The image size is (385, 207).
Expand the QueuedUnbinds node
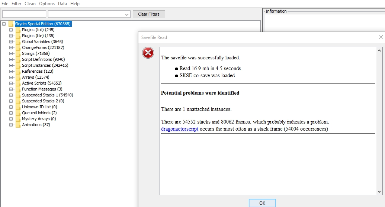coord(11,113)
